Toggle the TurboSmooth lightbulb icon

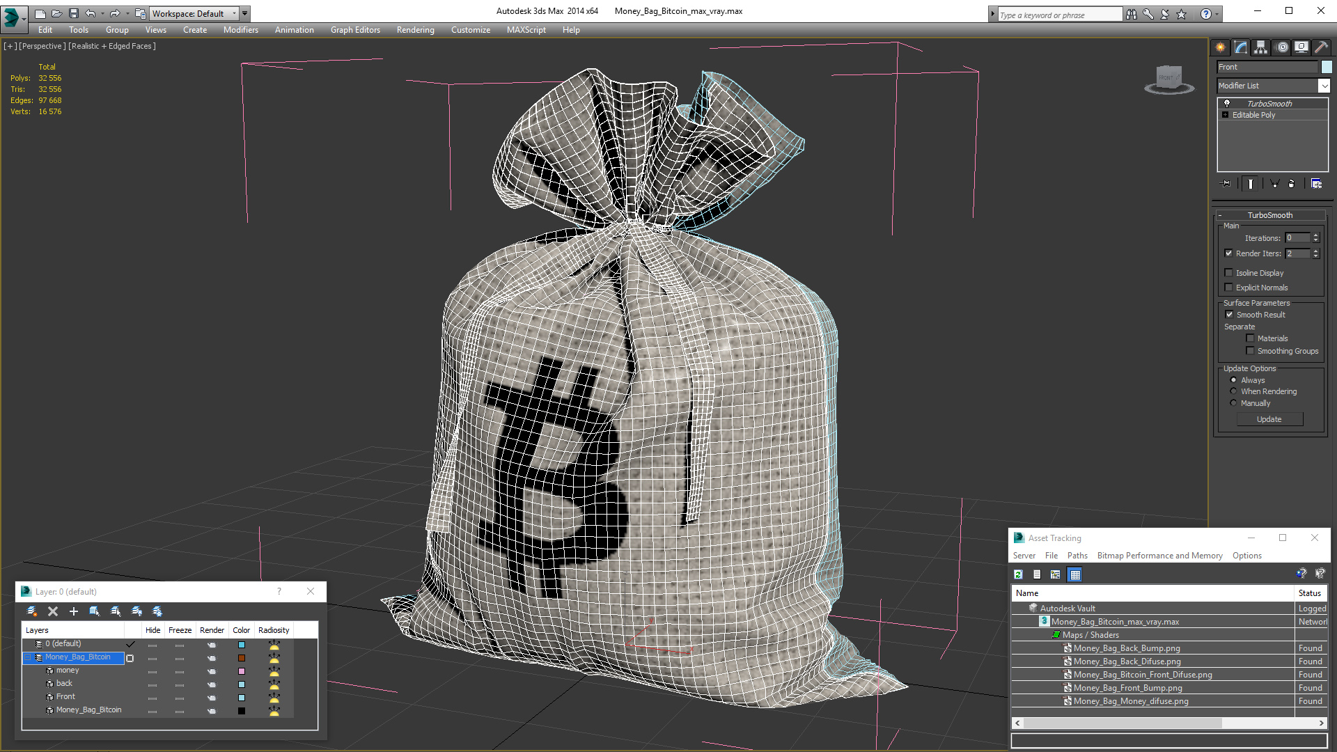tap(1227, 103)
